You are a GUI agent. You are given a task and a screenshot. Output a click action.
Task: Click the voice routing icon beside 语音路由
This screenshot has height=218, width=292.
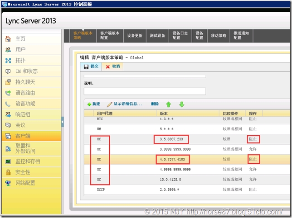[8, 93]
